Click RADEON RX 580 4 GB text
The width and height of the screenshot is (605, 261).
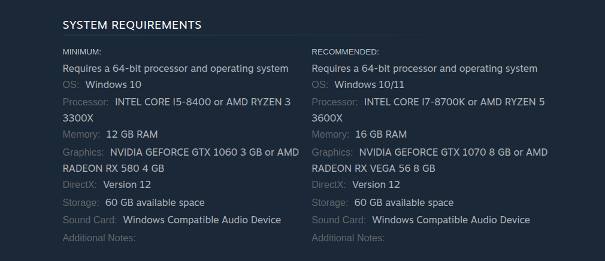point(113,168)
